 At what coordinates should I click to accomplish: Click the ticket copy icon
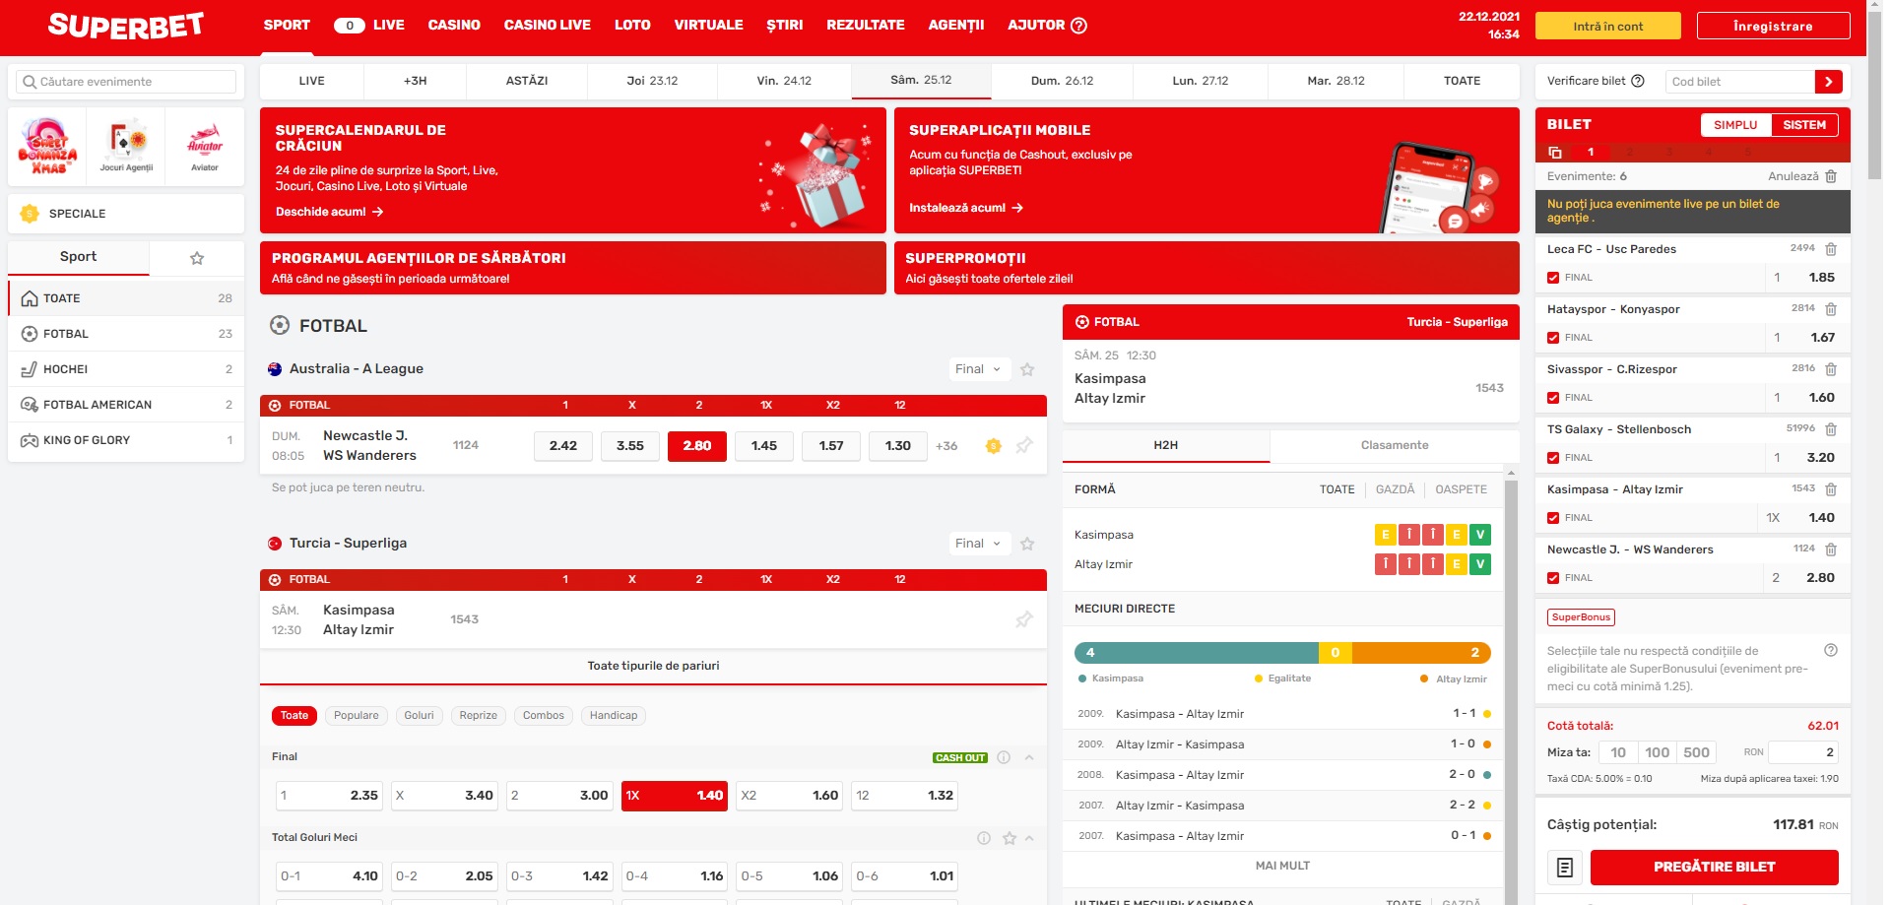coord(1555,152)
